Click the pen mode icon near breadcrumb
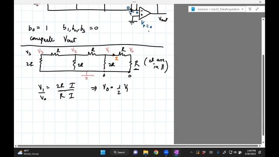This screenshot has height=157, width=279. click(x=250, y=9)
